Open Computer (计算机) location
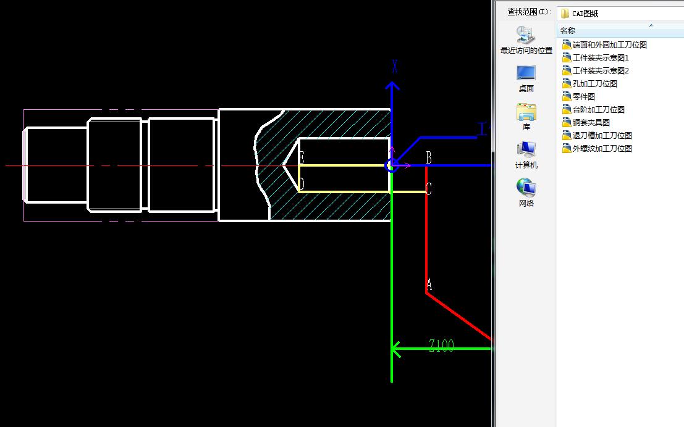Image resolution: width=684 pixels, height=427 pixels. click(x=526, y=155)
